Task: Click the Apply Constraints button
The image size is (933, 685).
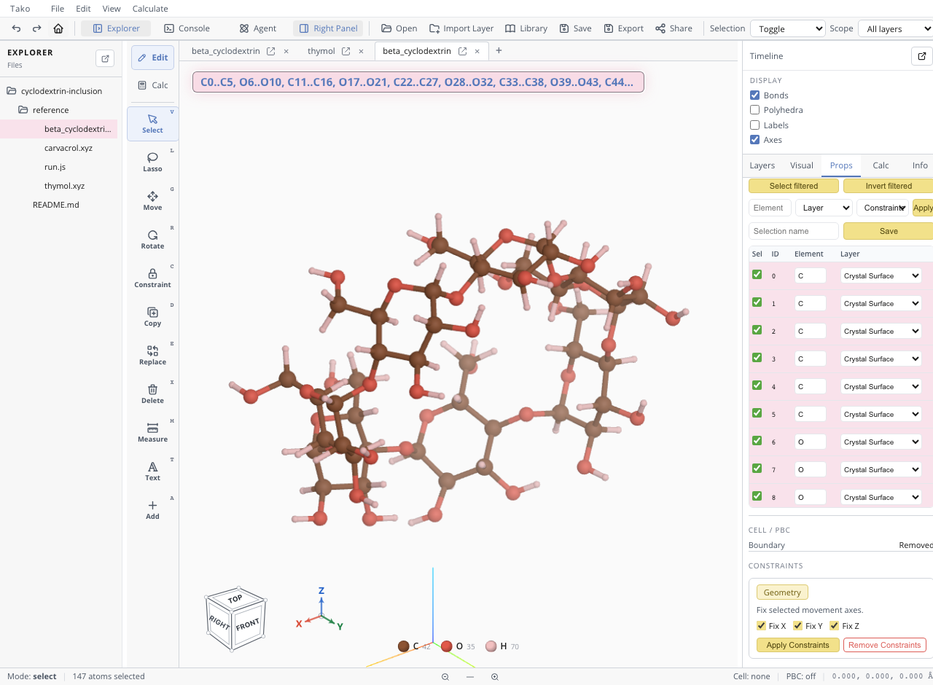Action: [797, 645]
